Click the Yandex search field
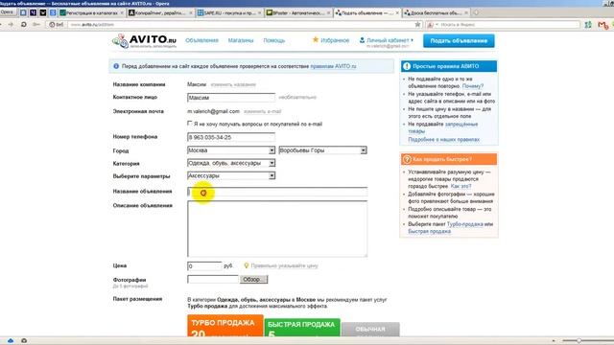The width and height of the screenshot is (614, 345). pos(509,24)
